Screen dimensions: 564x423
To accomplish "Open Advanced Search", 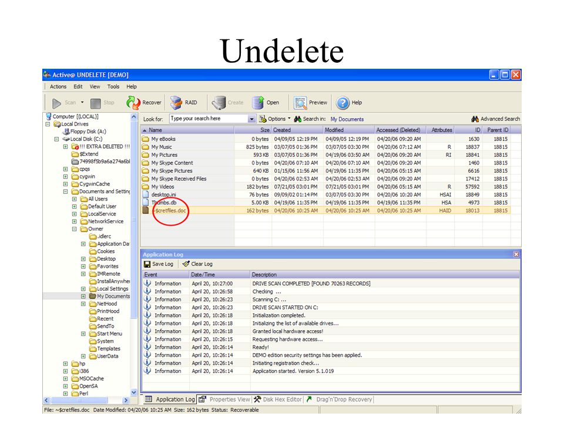I will (x=496, y=119).
